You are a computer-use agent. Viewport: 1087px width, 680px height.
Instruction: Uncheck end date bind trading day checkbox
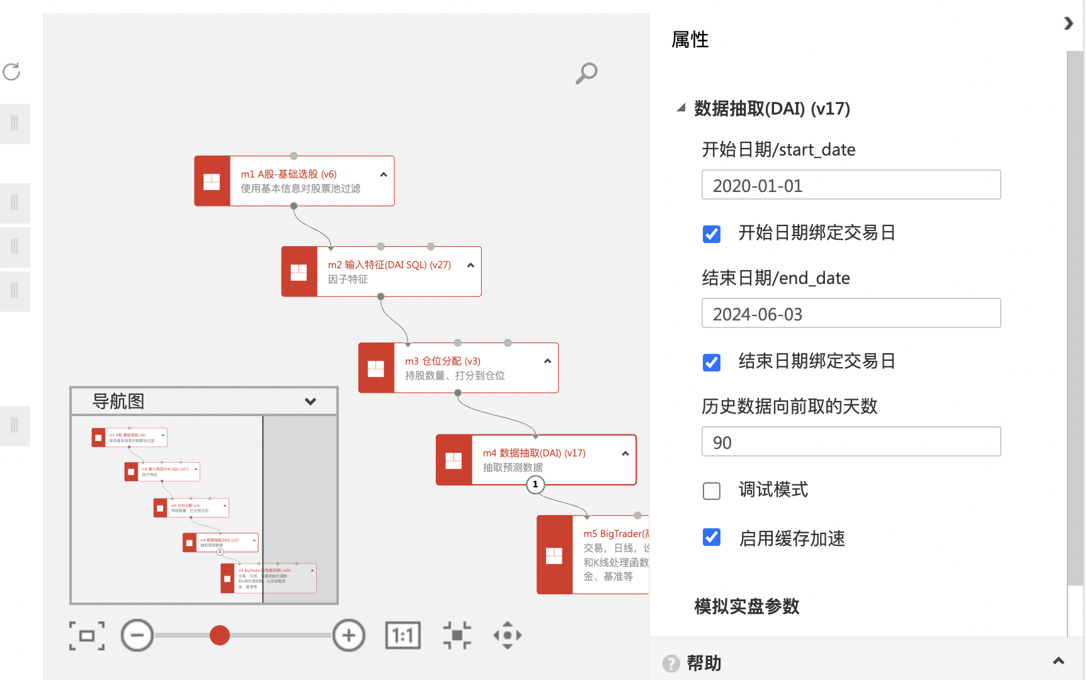(712, 362)
